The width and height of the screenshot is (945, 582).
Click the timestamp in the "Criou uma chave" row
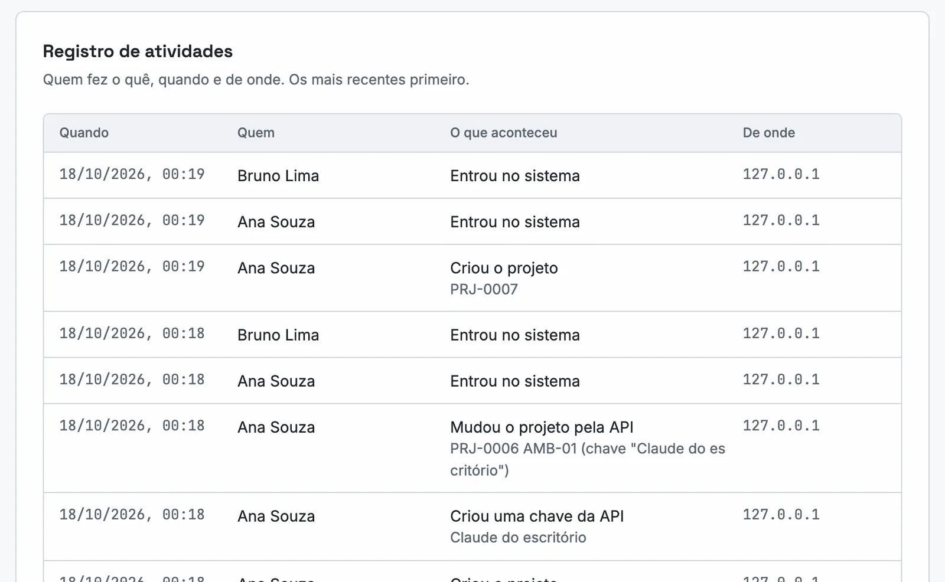(x=132, y=515)
